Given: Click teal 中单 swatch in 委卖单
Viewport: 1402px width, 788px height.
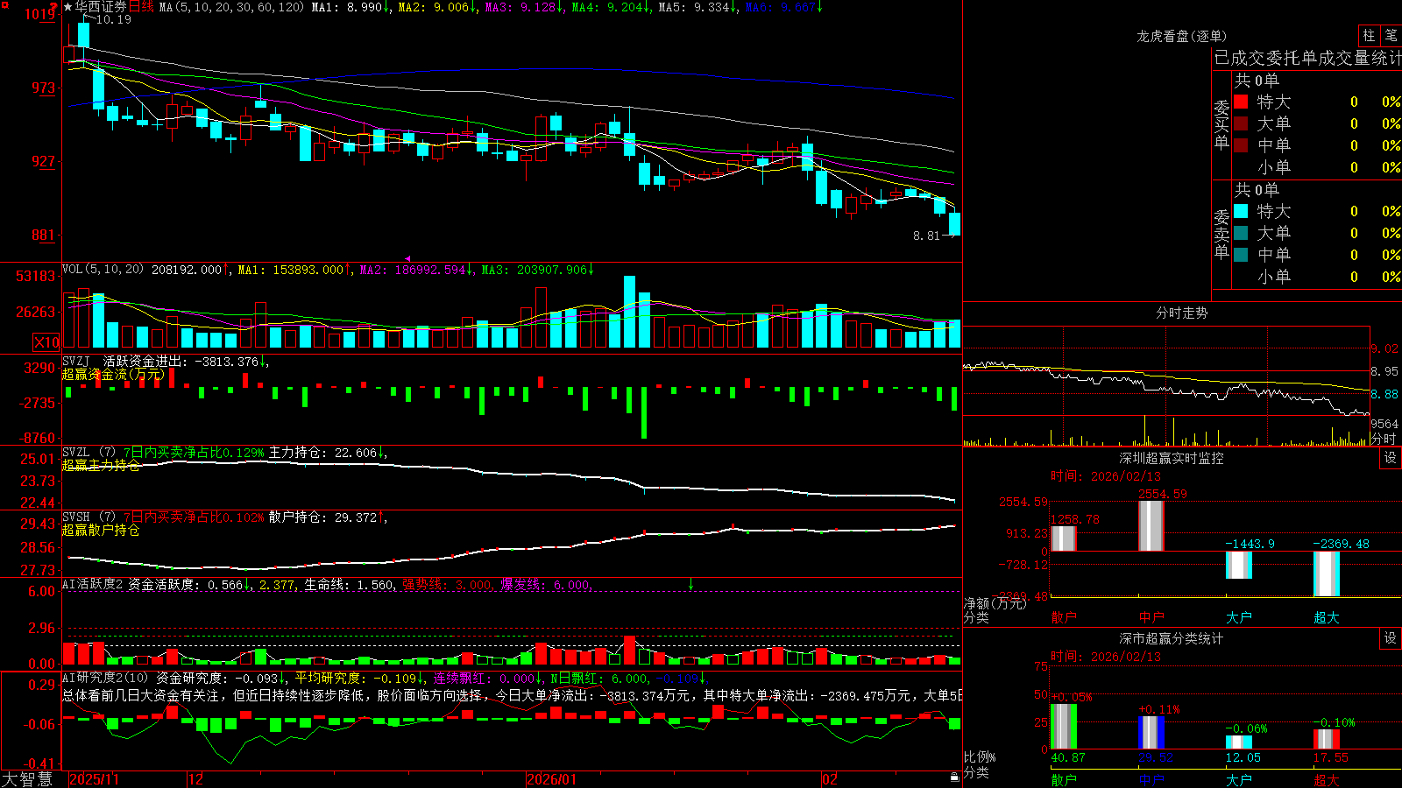Looking at the screenshot, I should pos(1241,255).
